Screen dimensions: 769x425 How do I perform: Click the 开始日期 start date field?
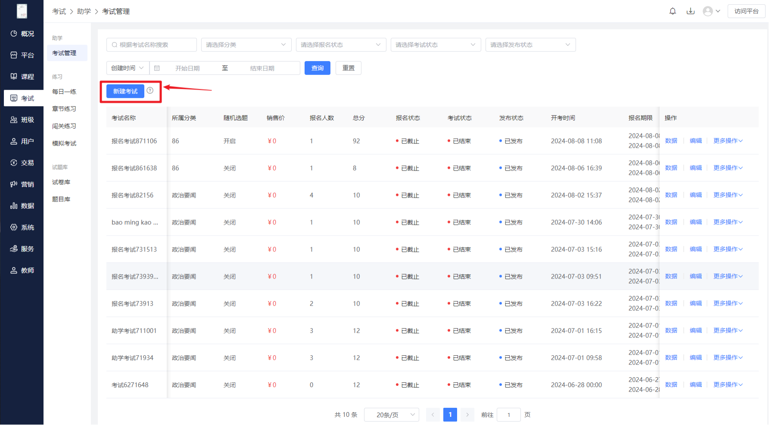[187, 68]
